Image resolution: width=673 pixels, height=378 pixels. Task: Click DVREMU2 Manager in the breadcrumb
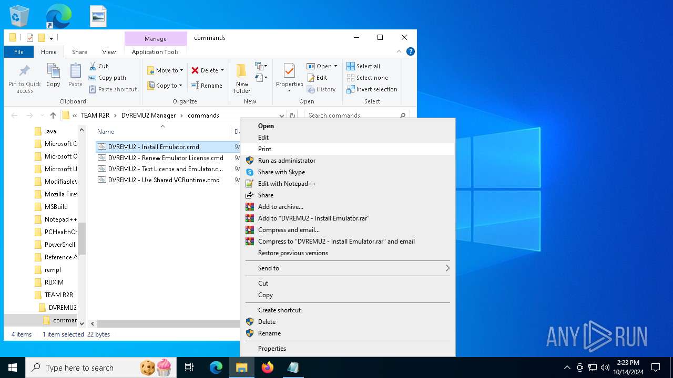(148, 115)
